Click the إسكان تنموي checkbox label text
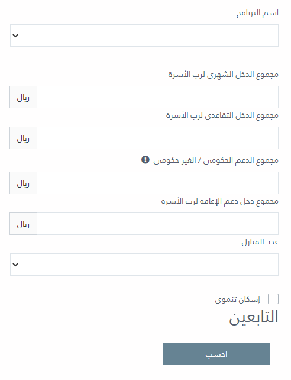The width and height of the screenshot is (291, 380). [x=238, y=300]
